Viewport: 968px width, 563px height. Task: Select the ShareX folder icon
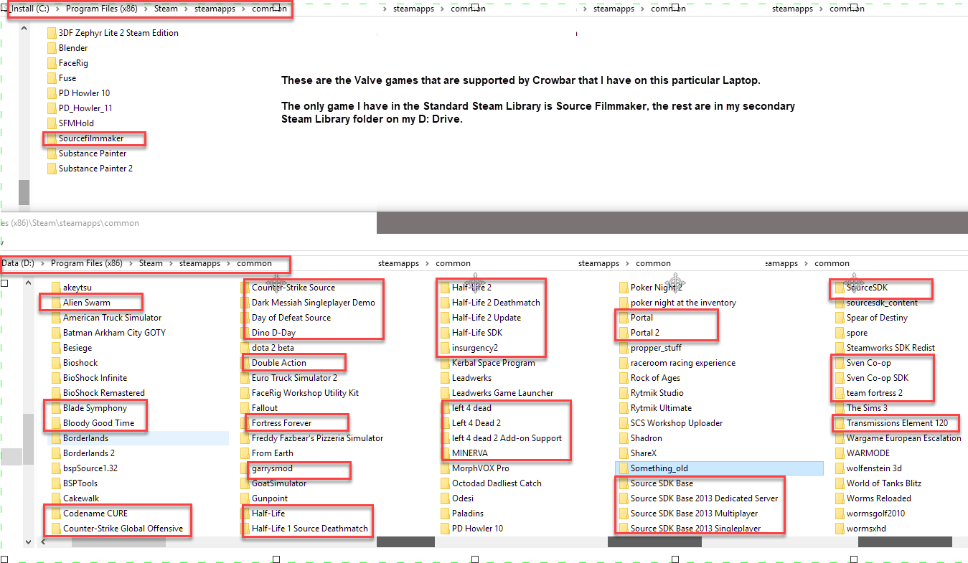(624, 453)
